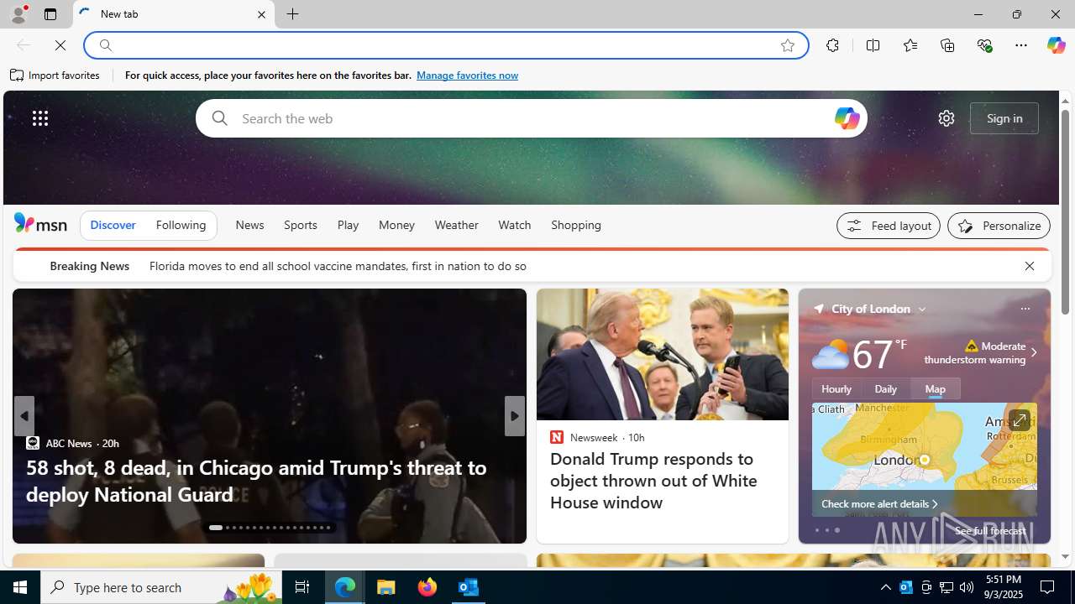This screenshot has width=1075, height=604.
Task: Open the Sports tab
Action: 300,225
